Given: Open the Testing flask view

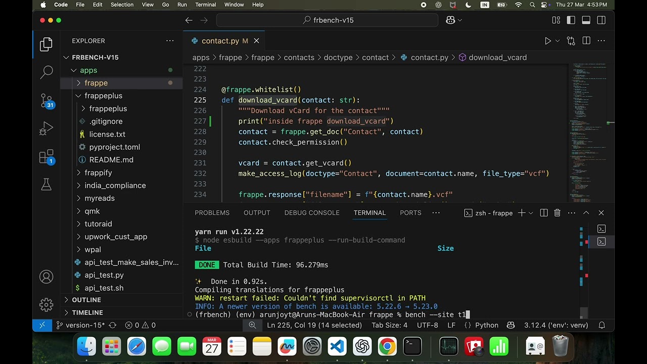Looking at the screenshot, I should pyautogui.click(x=46, y=185).
